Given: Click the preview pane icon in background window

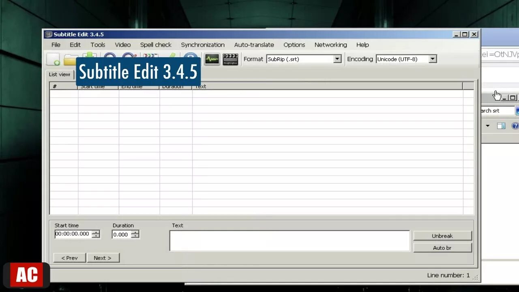Looking at the screenshot, I should click(x=501, y=126).
